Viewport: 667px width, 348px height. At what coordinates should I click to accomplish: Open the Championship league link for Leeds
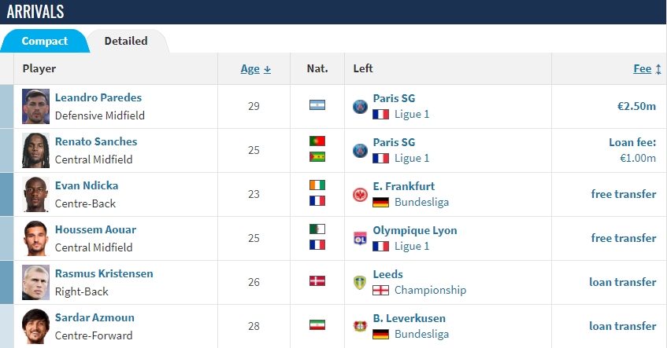(430, 291)
